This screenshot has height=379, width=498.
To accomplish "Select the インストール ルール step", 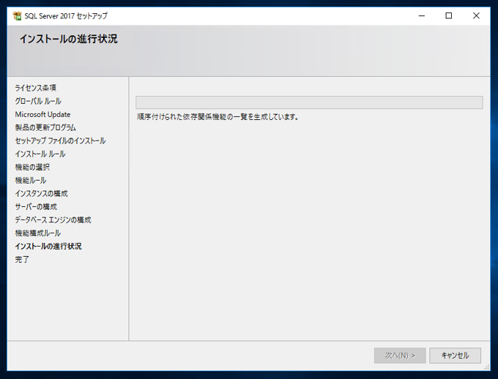I will (x=40, y=154).
